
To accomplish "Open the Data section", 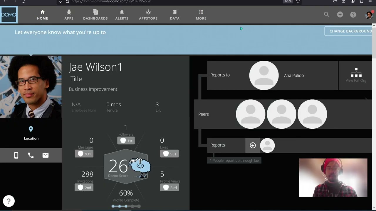I will 175,15.
